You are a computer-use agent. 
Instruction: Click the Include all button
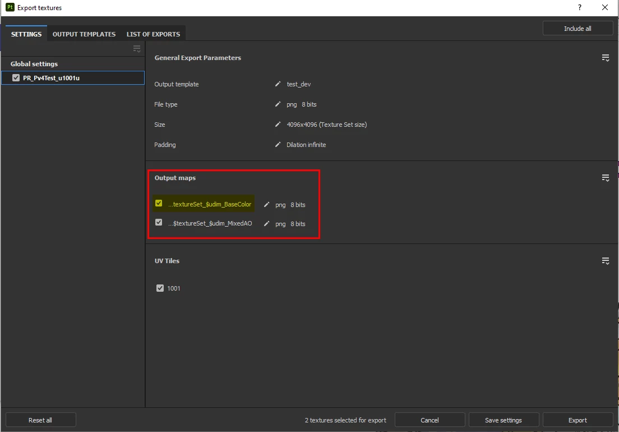[578, 29]
